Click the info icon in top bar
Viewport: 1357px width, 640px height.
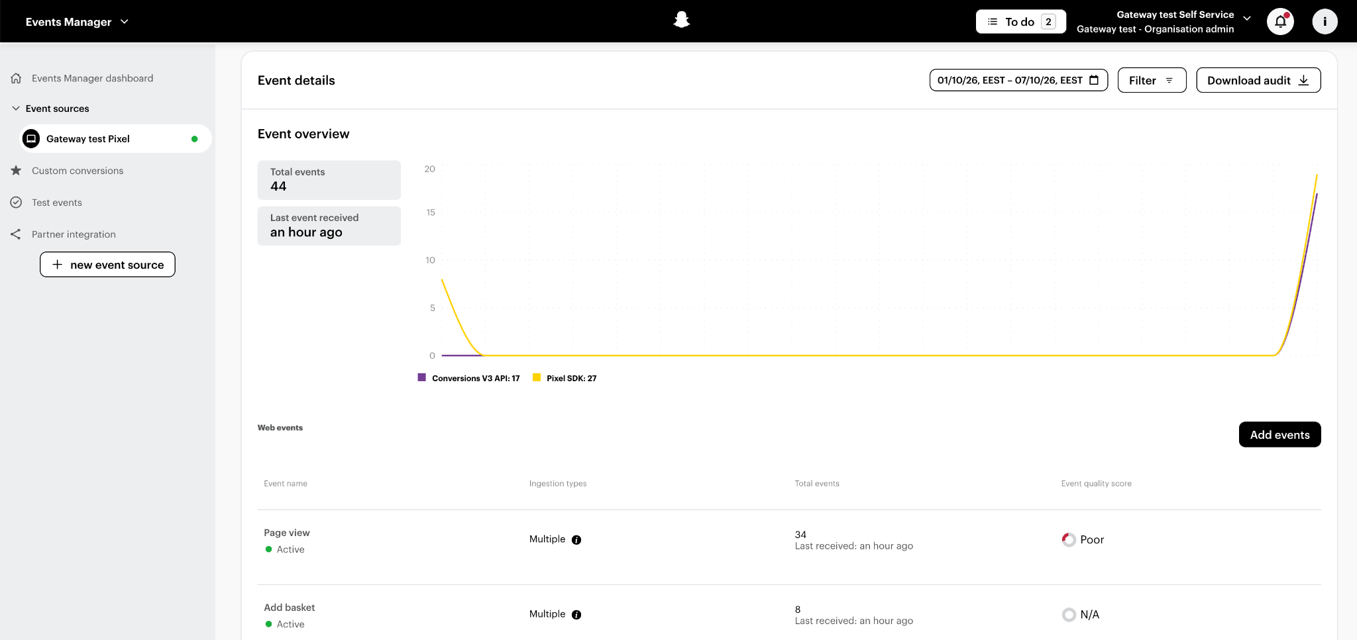coord(1325,22)
